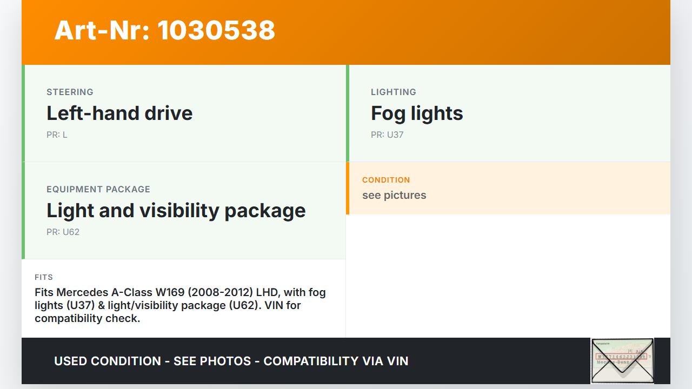Click the green accent bar beside Left-hand drive
692x389 pixels.
click(23, 113)
